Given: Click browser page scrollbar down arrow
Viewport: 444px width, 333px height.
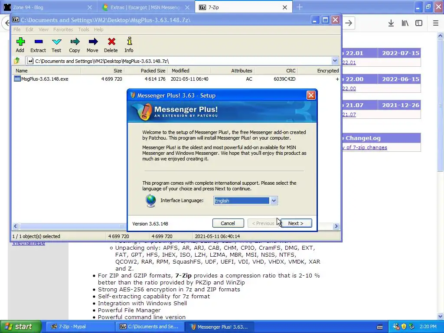Looking at the screenshot, I should coord(441,317).
